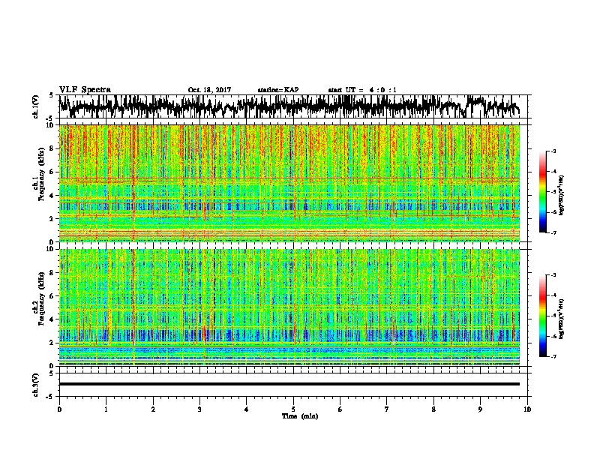The height and width of the screenshot is (459, 594).
Task: Click the "9" tick on the time axis
Action: [x=480, y=409]
